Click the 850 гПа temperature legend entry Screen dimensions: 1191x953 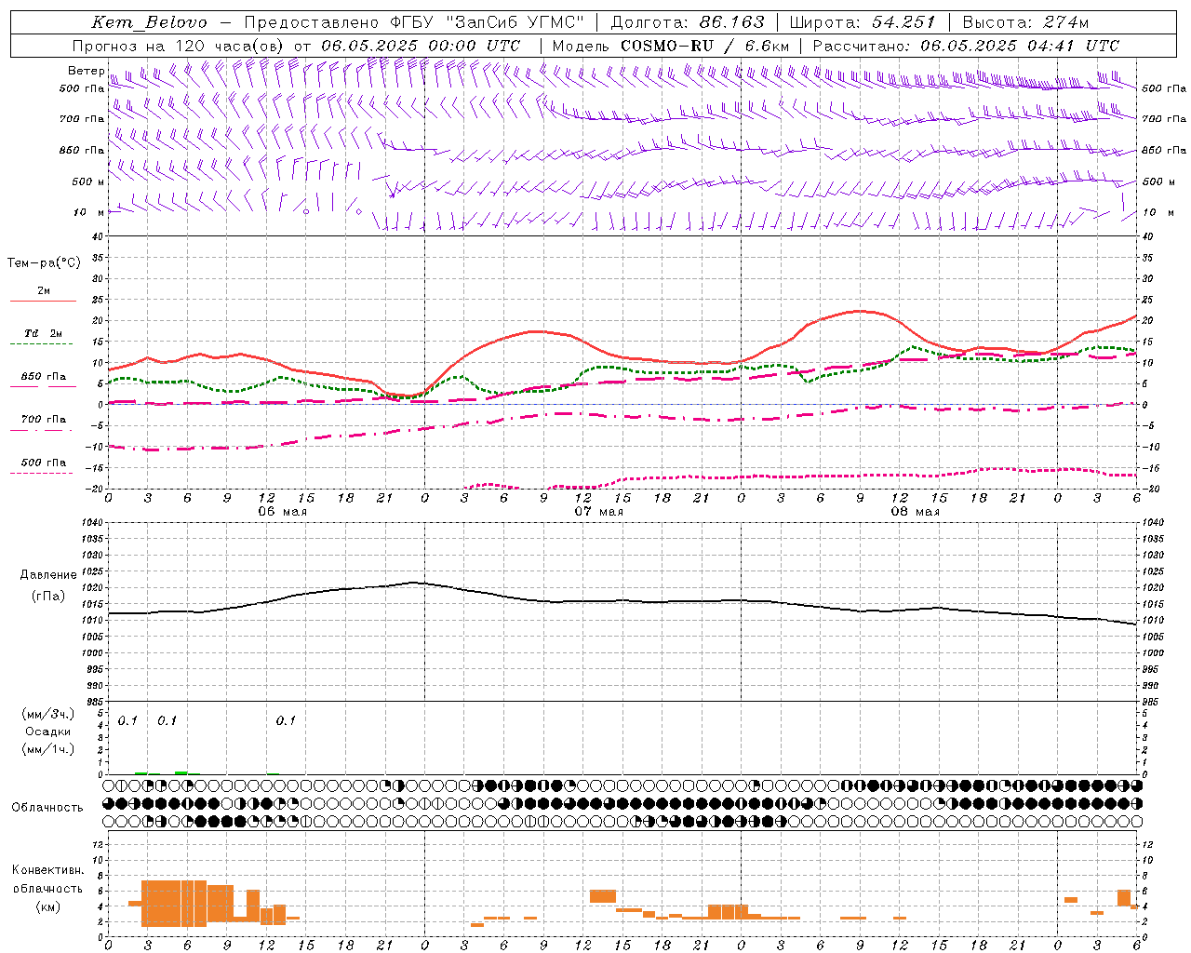pyautogui.click(x=43, y=376)
